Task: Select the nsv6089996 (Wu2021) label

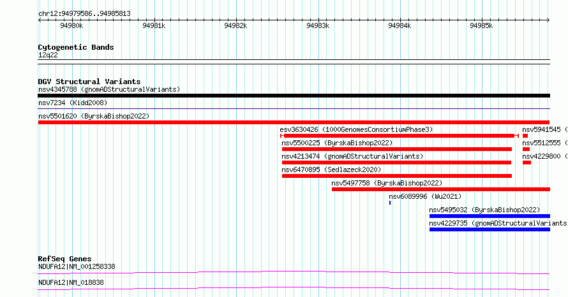Action: click(x=425, y=196)
